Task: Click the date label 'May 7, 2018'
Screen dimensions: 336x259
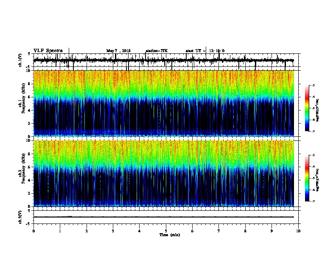Action: [118, 51]
